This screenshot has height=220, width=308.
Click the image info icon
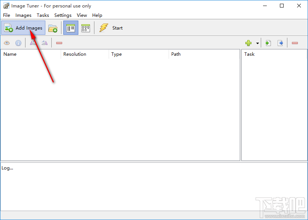(x=18, y=43)
